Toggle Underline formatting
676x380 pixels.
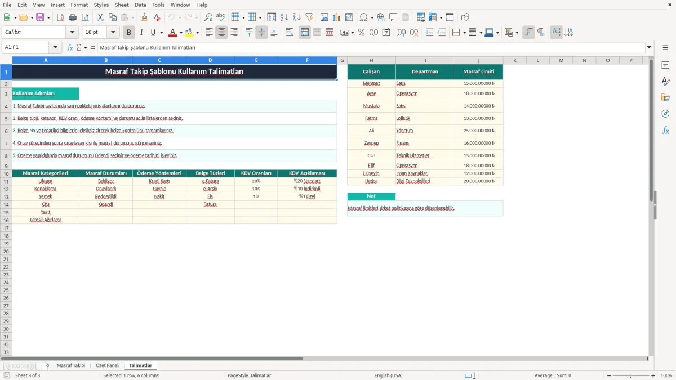tap(153, 33)
